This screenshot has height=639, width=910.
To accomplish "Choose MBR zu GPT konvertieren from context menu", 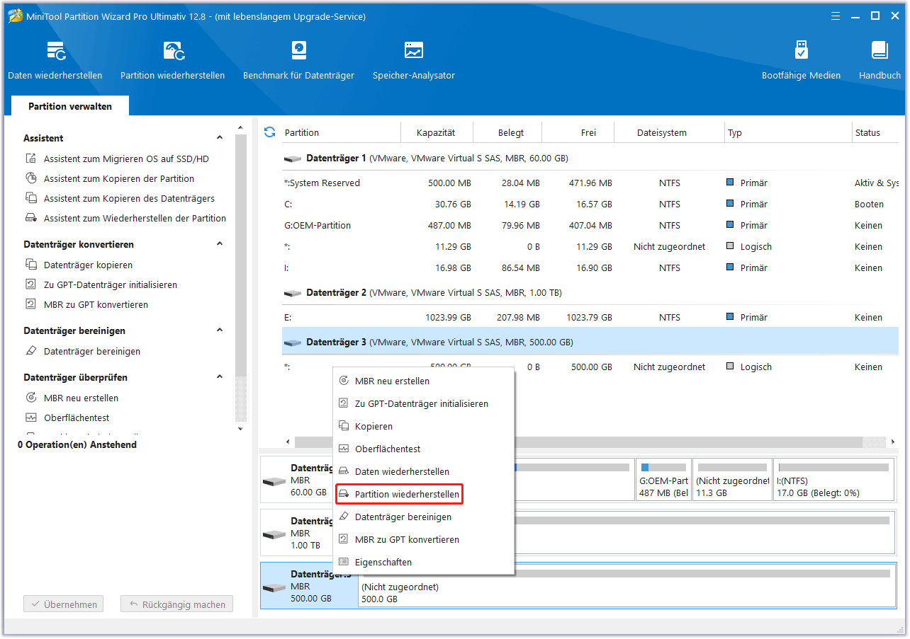I will (424, 540).
